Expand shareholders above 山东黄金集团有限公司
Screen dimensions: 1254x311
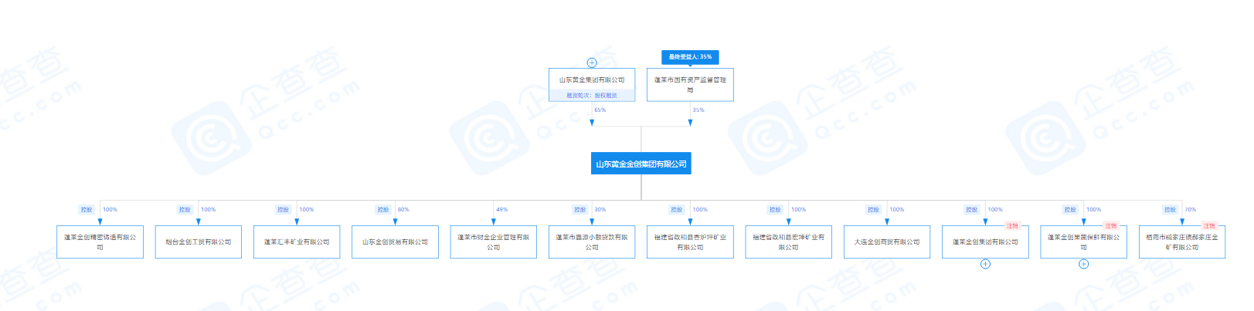coord(592,63)
